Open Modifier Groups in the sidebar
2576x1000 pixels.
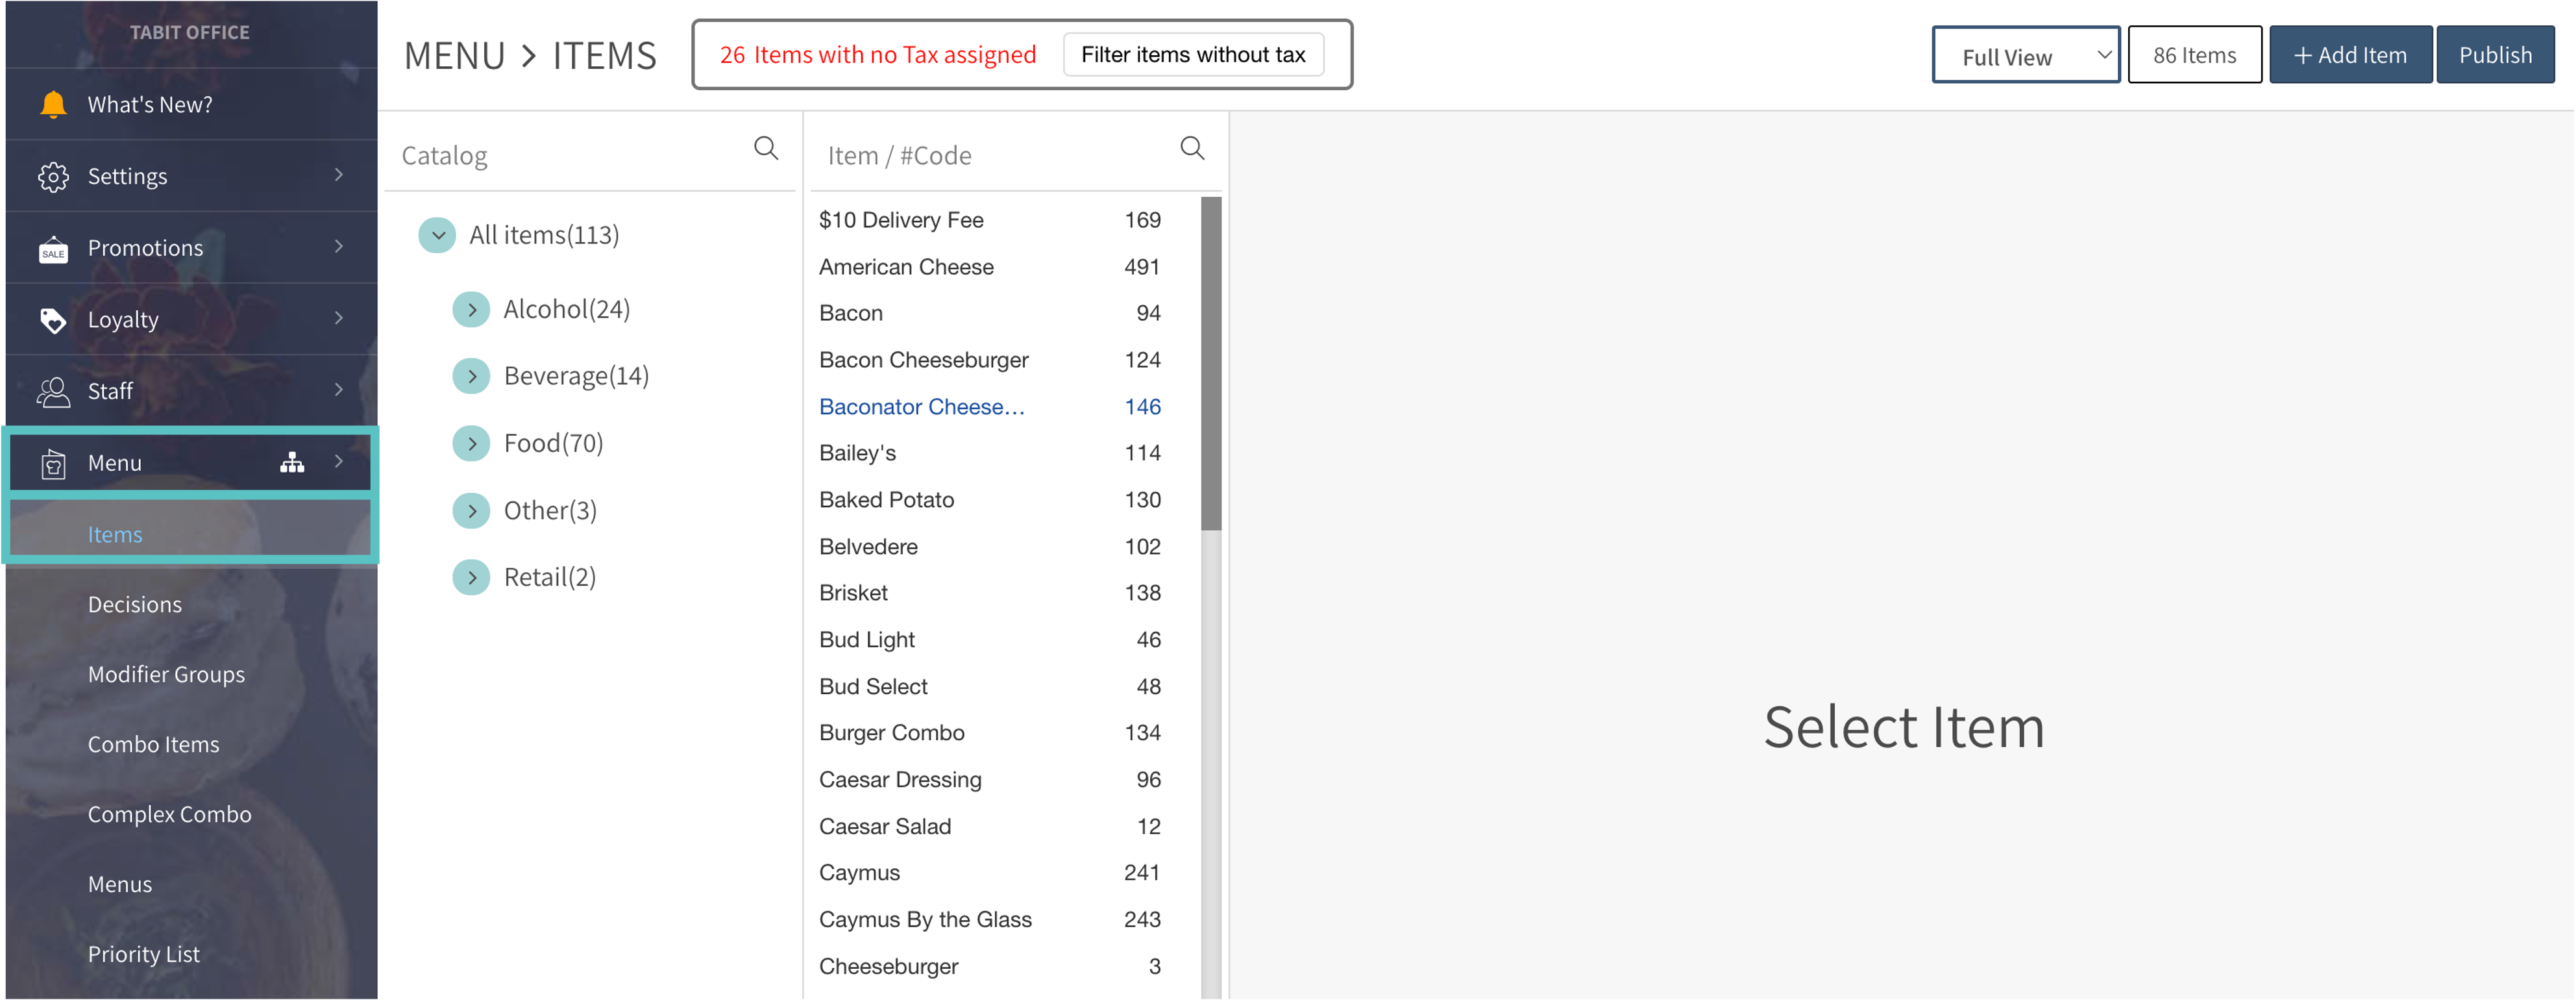(166, 674)
